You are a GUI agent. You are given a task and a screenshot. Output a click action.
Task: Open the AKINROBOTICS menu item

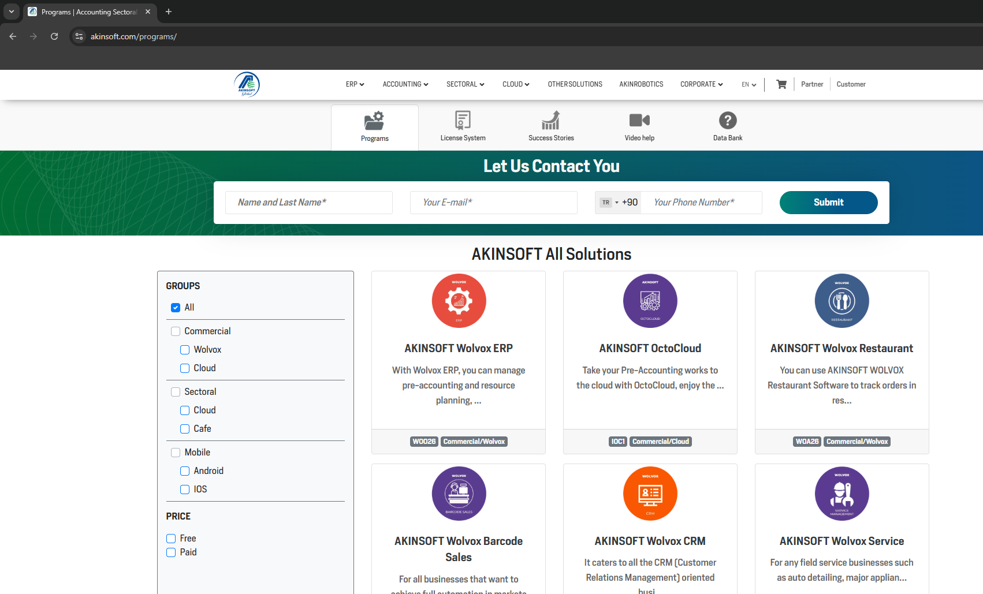tap(641, 84)
